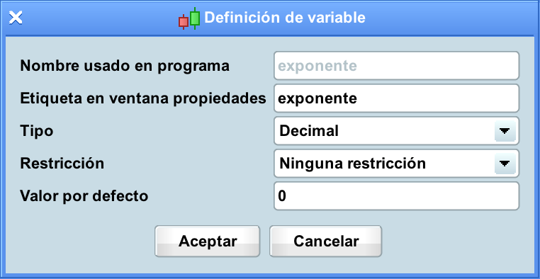Click the empty panel area left of Aceptar

[81, 241]
